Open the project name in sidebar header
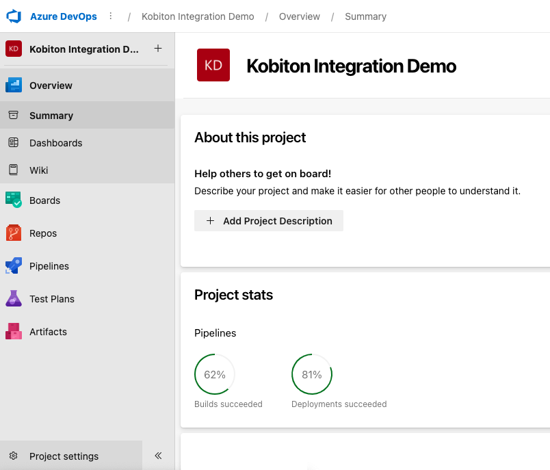Screen dimensions: 550x470 [84, 49]
